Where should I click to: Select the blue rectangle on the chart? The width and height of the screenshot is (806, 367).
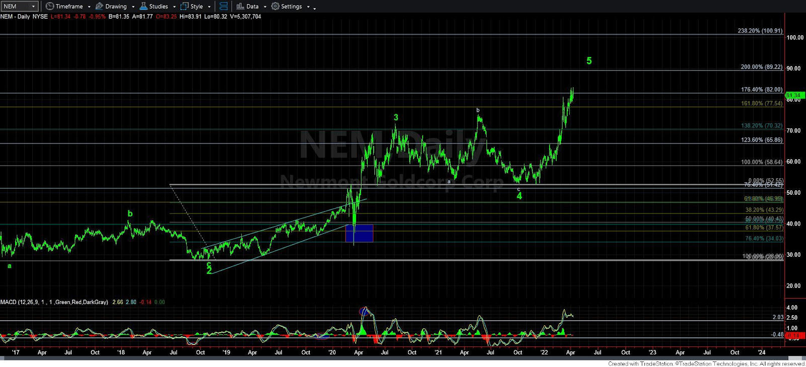(x=359, y=233)
